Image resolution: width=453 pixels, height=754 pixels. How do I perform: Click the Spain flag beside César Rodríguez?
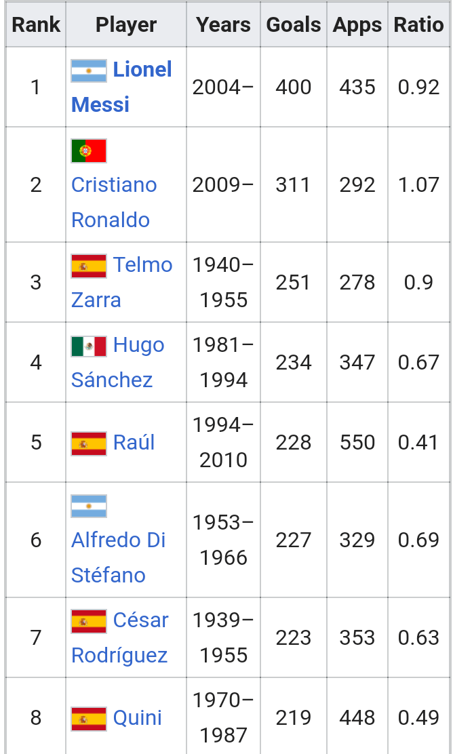(x=88, y=622)
